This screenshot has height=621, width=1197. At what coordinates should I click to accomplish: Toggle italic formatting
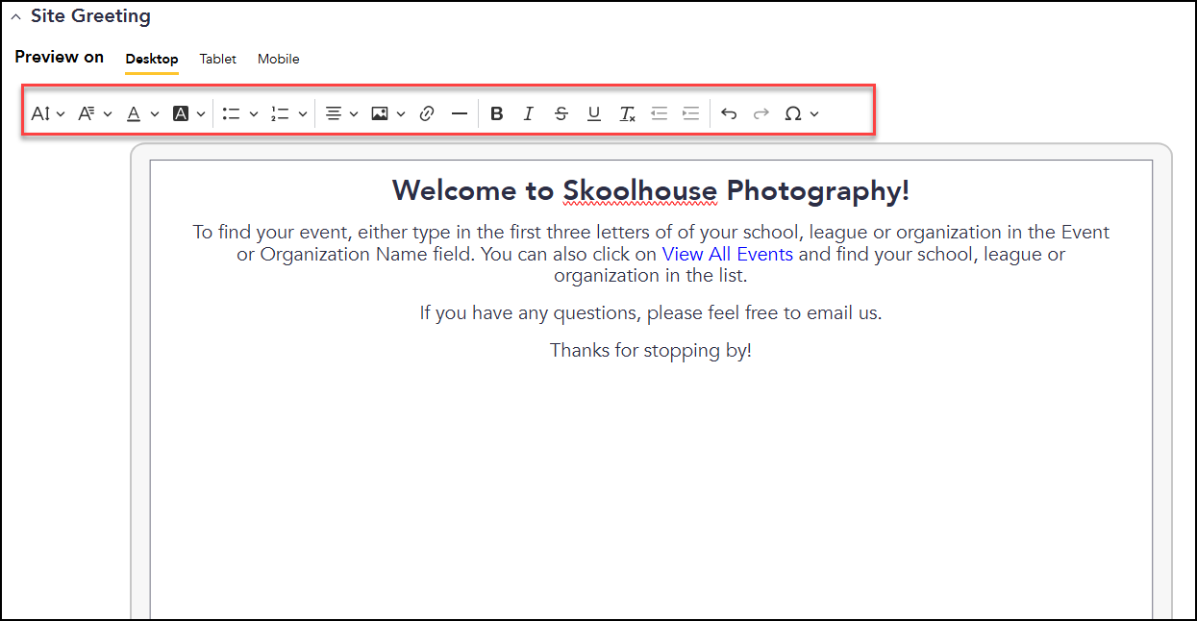pyautogui.click(x=528, y=113)
